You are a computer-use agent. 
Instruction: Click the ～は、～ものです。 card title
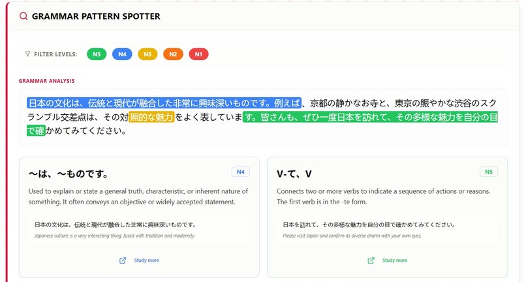click(x=69, y=174)
